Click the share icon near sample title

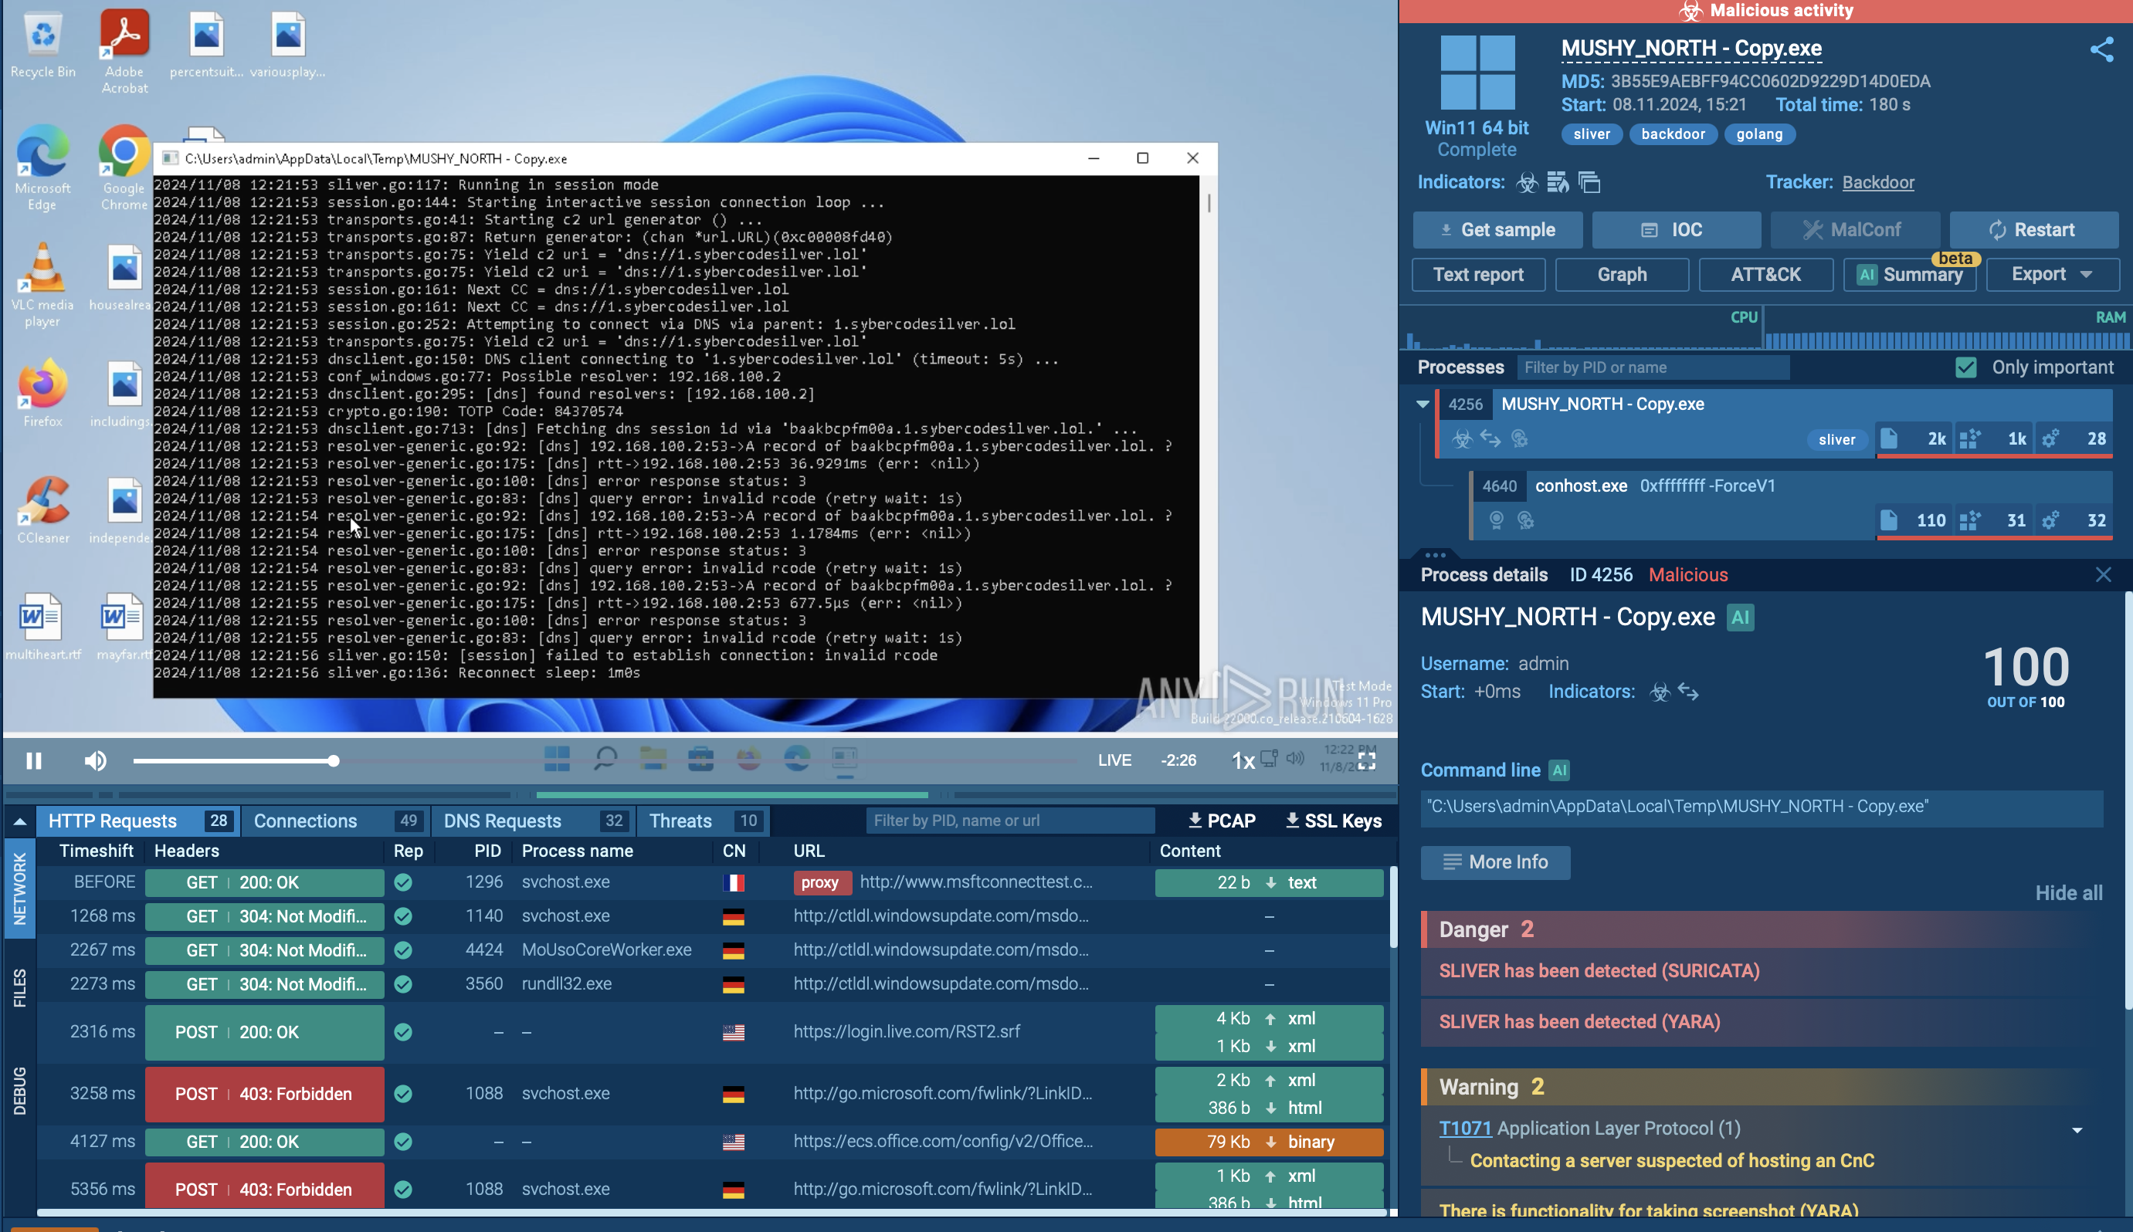(2101, 49)
